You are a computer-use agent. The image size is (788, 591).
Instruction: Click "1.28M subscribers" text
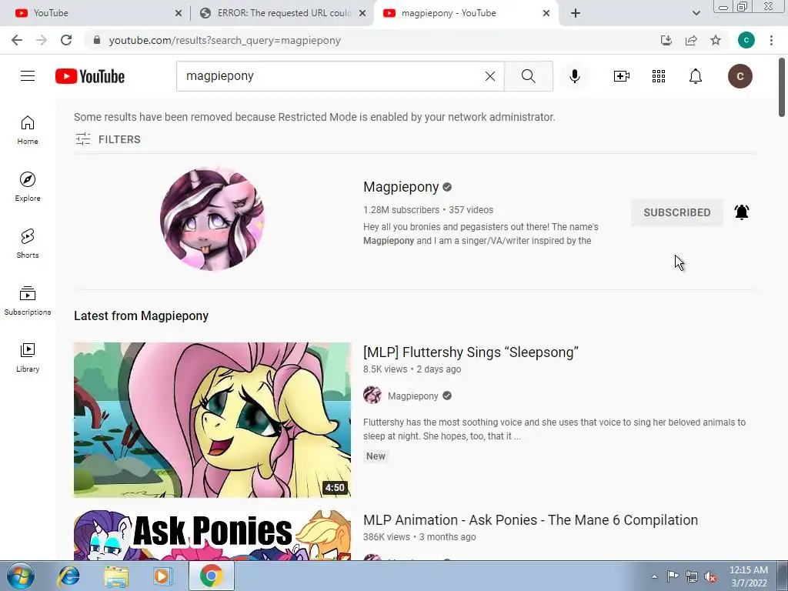pyautogui.click(x=401, y=210)
